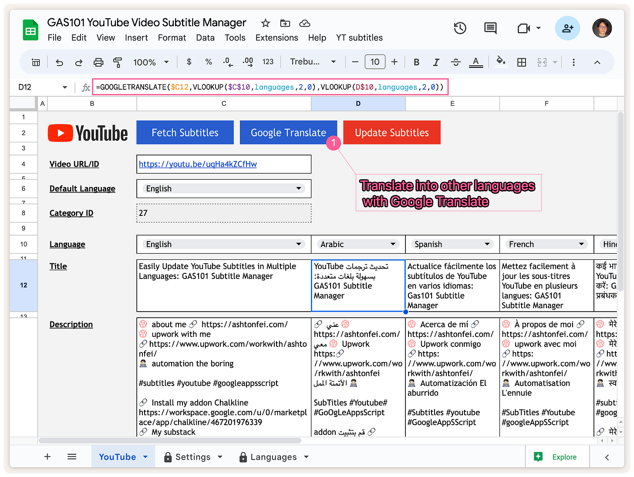Click the borders grid icon
This screenshot has width=634, height=477.
521,62
